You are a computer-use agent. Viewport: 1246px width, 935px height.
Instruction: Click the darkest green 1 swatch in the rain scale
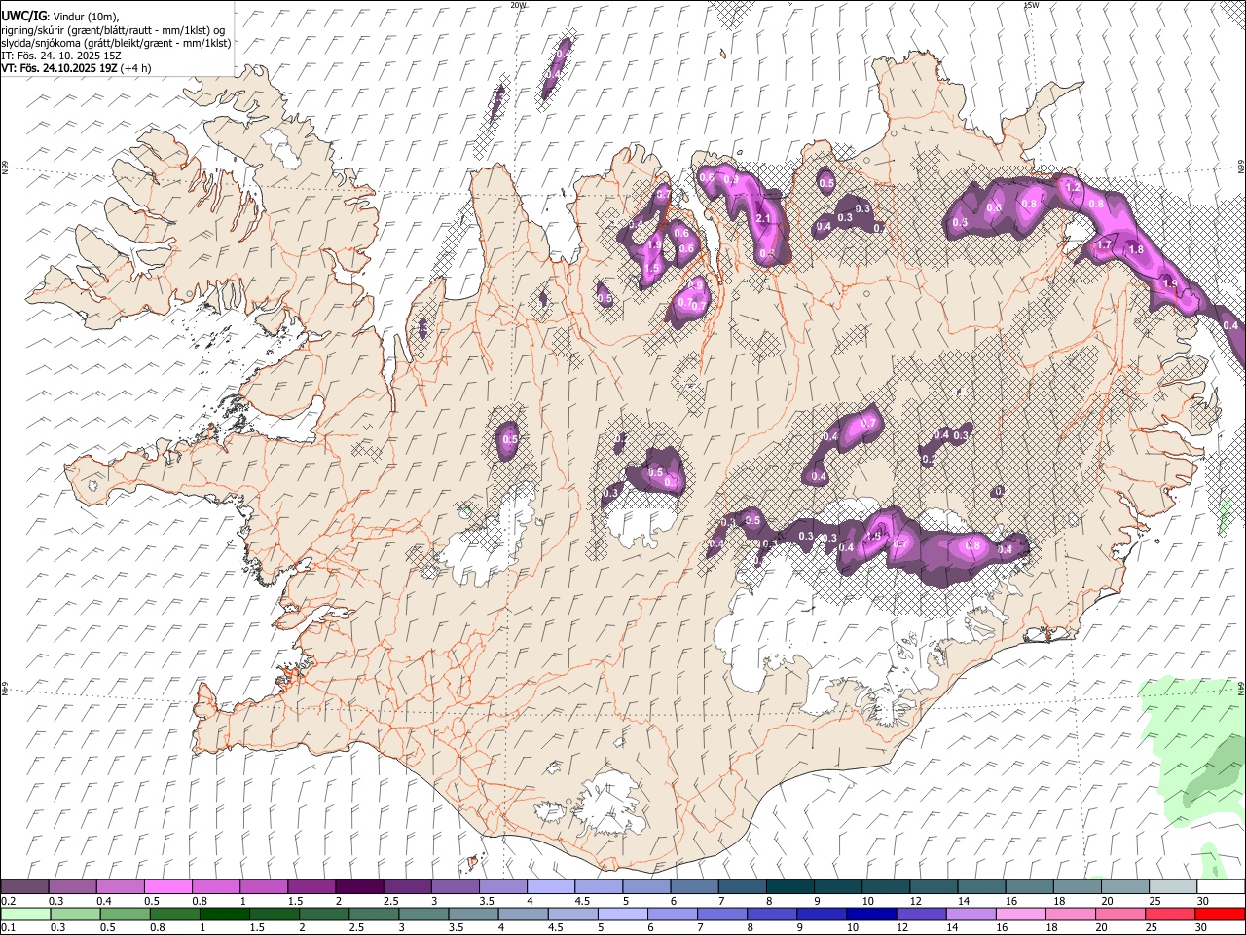(x=225, y=914)
